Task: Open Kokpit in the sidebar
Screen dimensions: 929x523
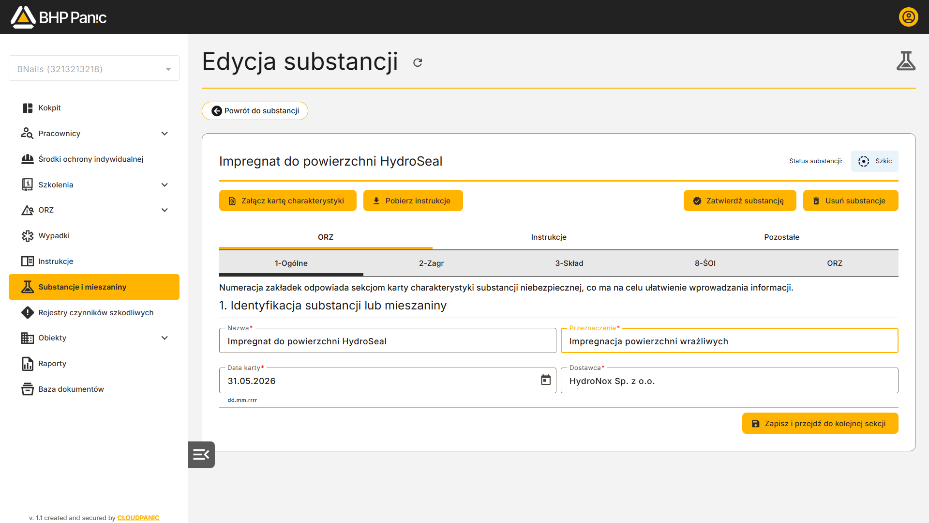Action: 94,108
